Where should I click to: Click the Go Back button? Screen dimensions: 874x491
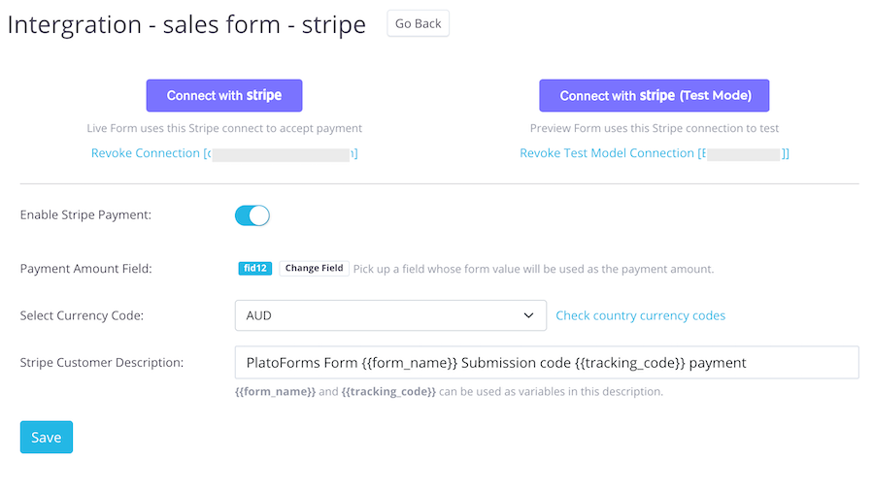(418, 23)
